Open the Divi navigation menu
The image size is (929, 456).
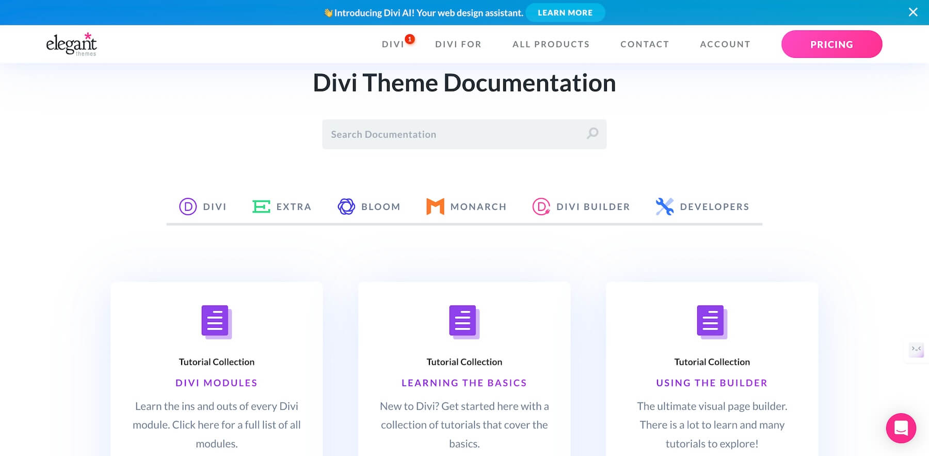393,44
